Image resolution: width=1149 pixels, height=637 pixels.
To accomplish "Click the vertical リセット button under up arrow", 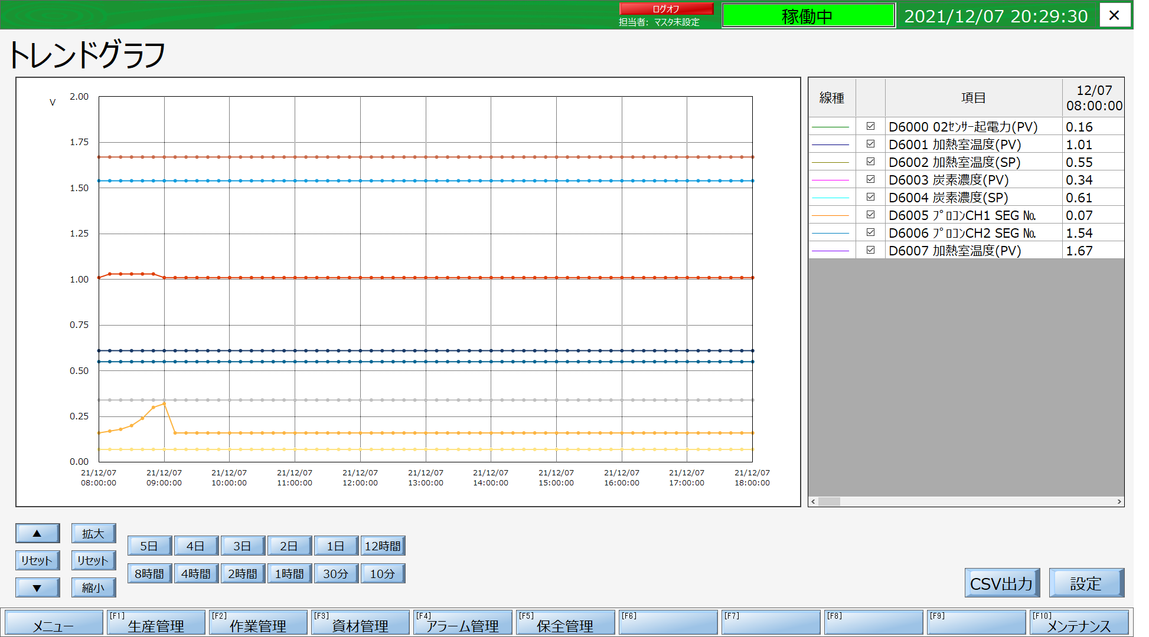I will [37, 560].
